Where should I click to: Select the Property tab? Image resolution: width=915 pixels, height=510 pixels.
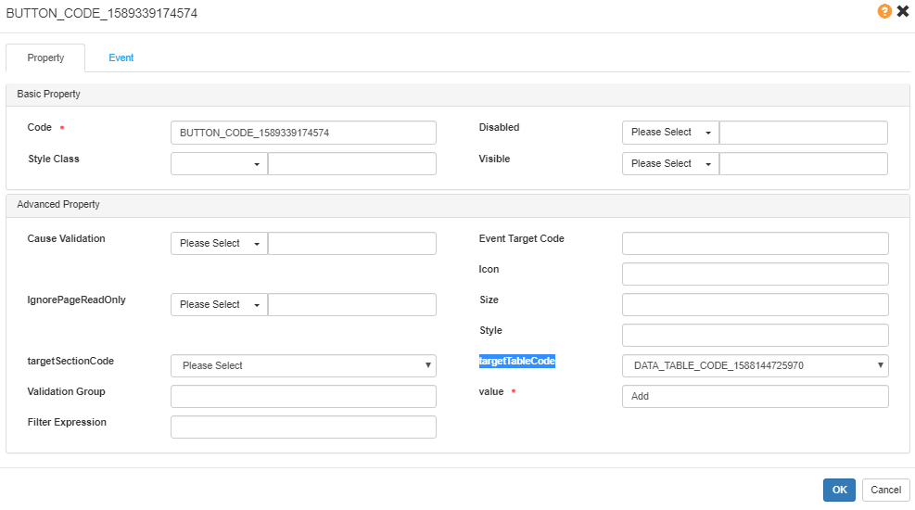(45, 57)
